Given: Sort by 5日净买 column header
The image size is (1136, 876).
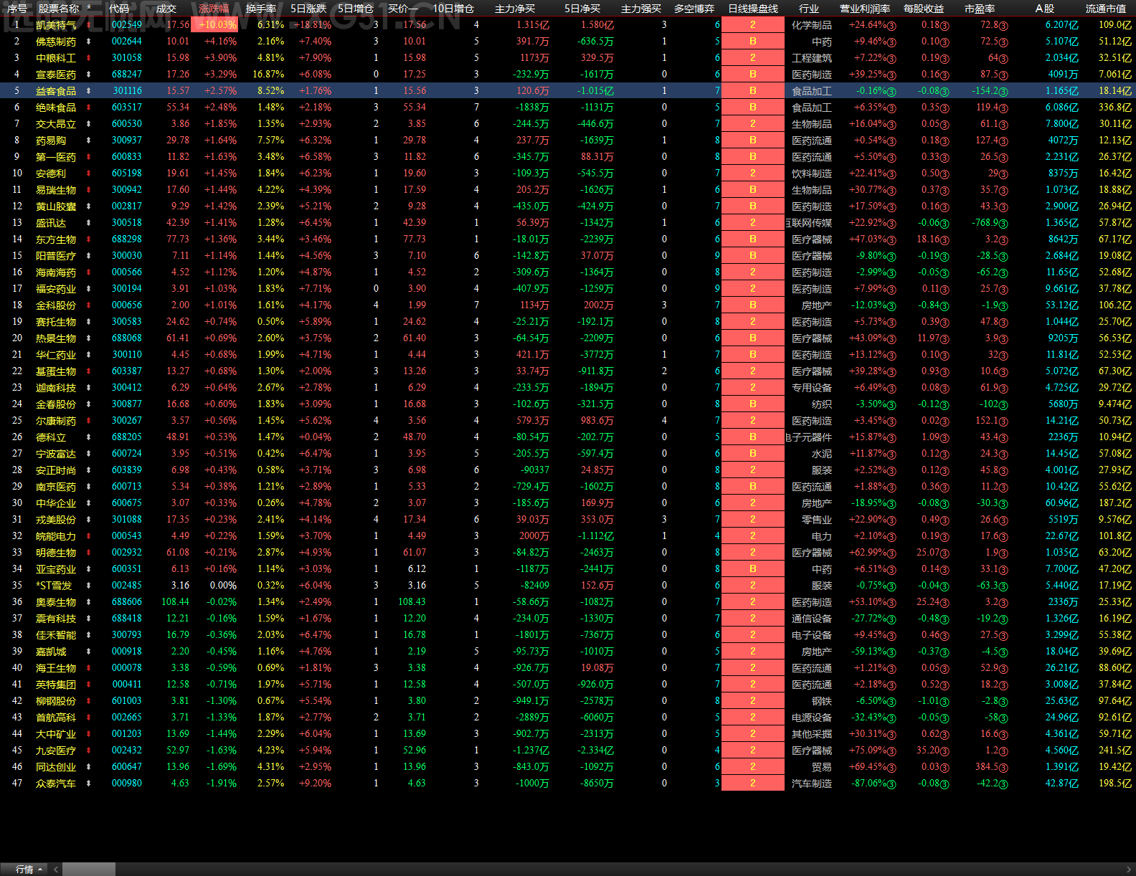Looking at the screenshot, I should click(582, 9).
